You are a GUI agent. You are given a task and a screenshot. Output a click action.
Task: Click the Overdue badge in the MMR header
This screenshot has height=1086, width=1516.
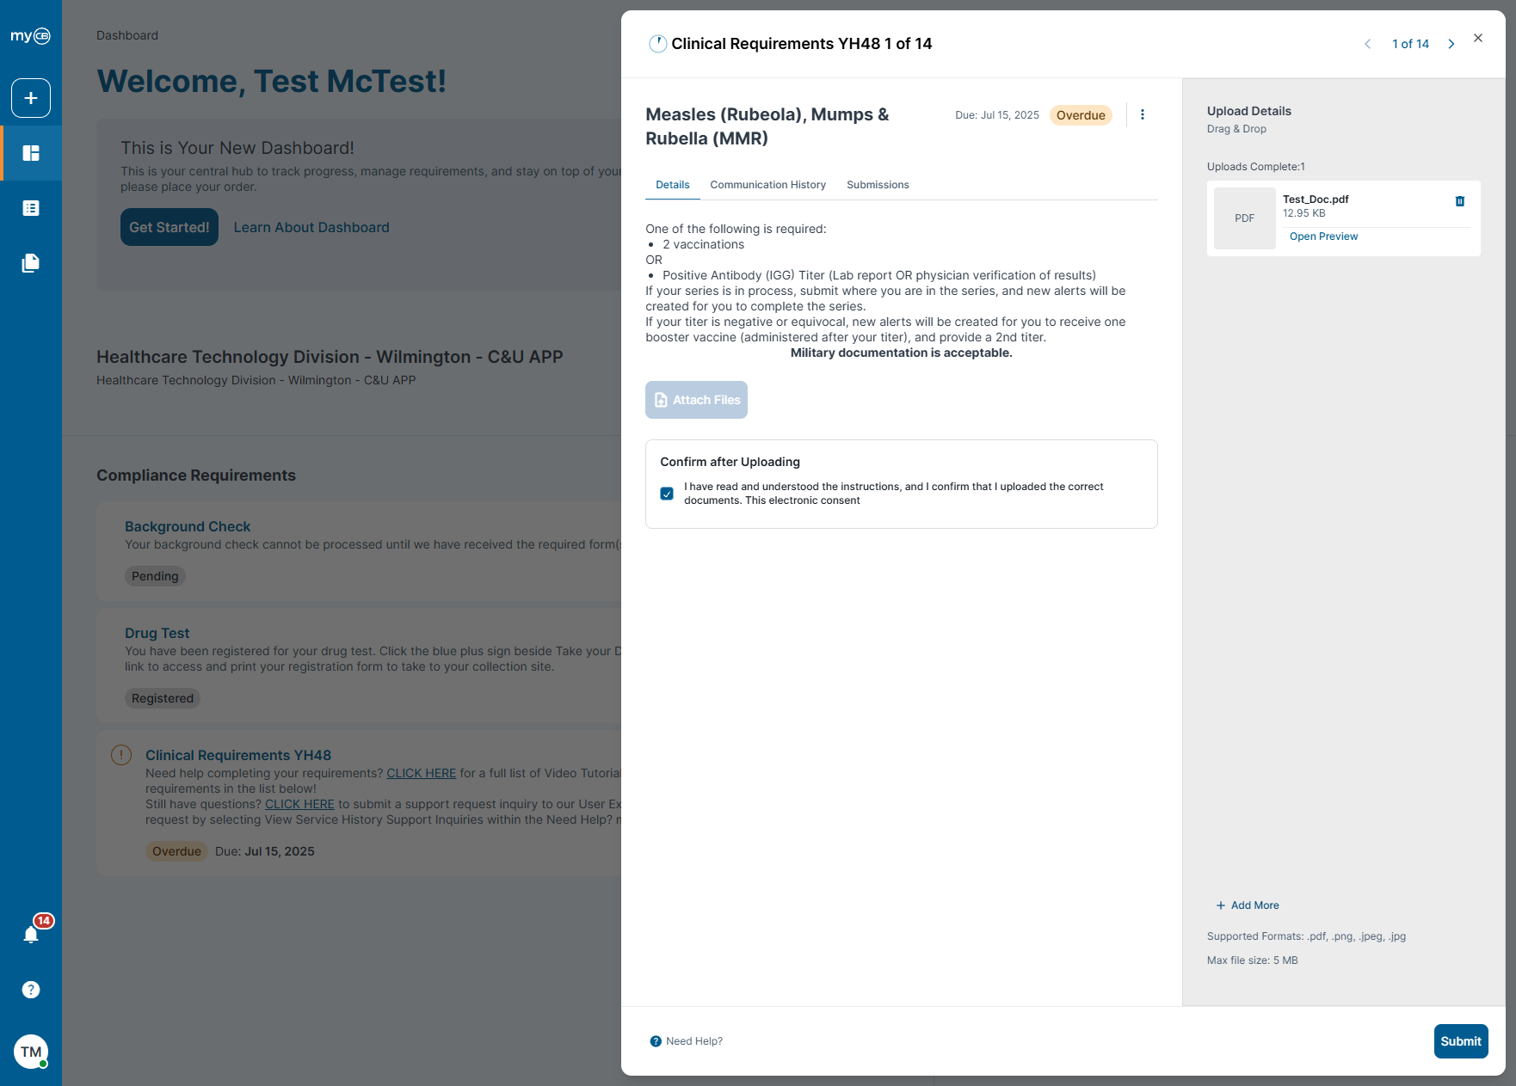click(x=1081, y=115)
